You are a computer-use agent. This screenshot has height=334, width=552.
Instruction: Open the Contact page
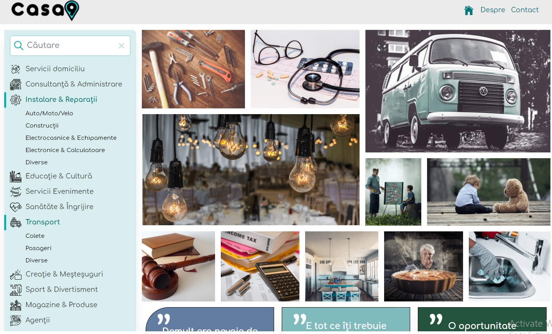[x=524, y=10]
